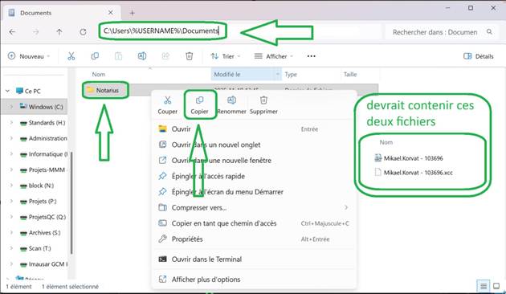506x294 pixels.
Task: Choose Épingler à l'accès rapide
Action: pyautogui.click(x=255, y=176)
